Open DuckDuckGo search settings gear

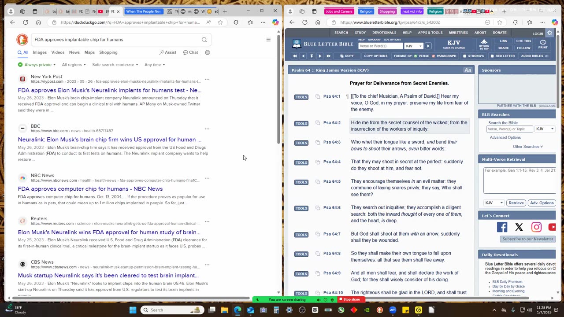207,52
